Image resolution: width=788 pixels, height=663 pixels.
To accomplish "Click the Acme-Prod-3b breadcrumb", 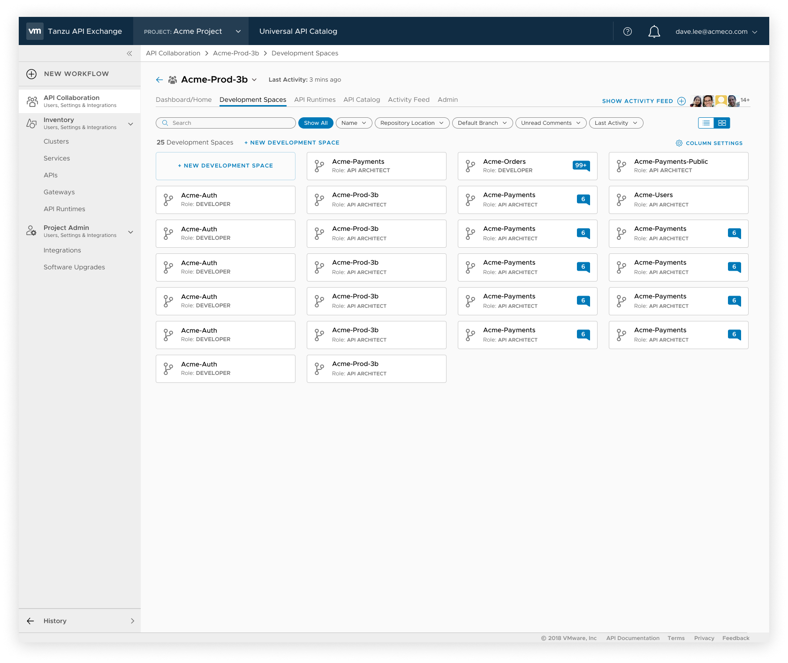I will [236, 53].
